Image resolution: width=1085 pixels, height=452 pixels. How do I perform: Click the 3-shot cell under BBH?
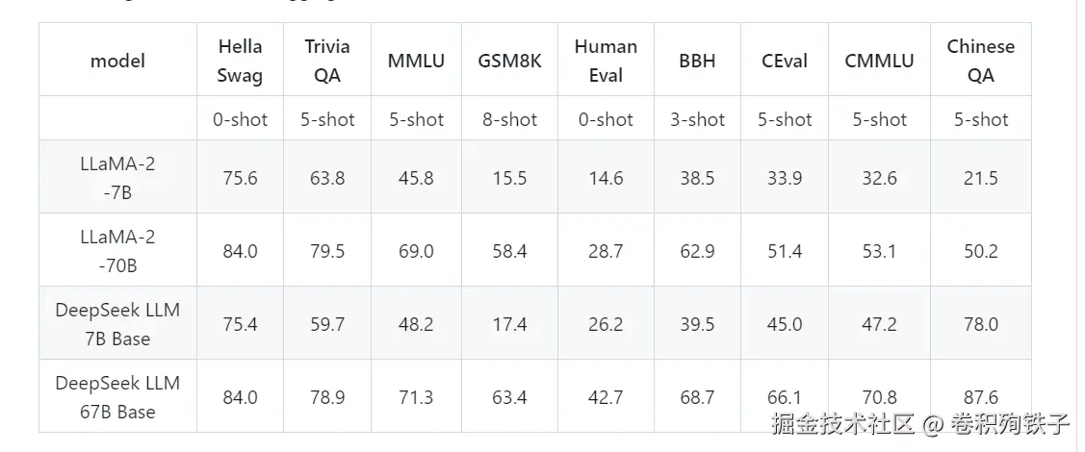697,119
